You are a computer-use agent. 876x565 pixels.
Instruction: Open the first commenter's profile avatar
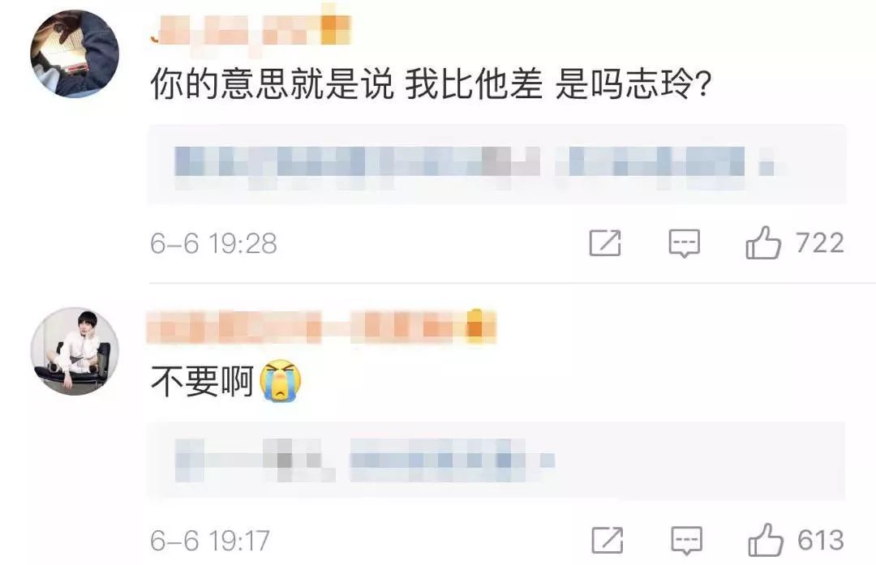[x=75, y=54]
